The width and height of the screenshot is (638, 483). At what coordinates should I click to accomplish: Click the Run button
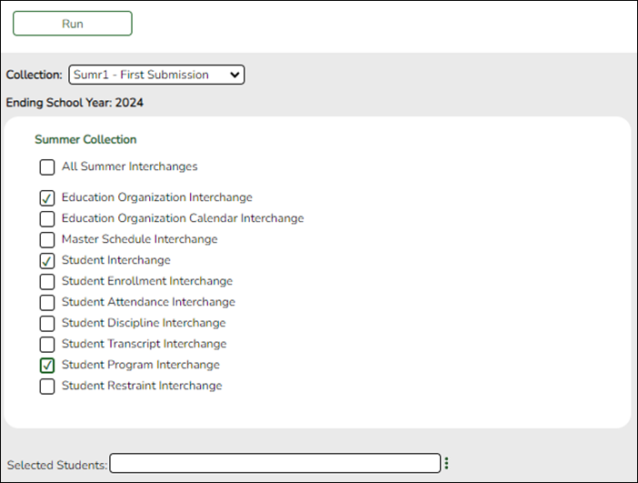pos(73,24)
